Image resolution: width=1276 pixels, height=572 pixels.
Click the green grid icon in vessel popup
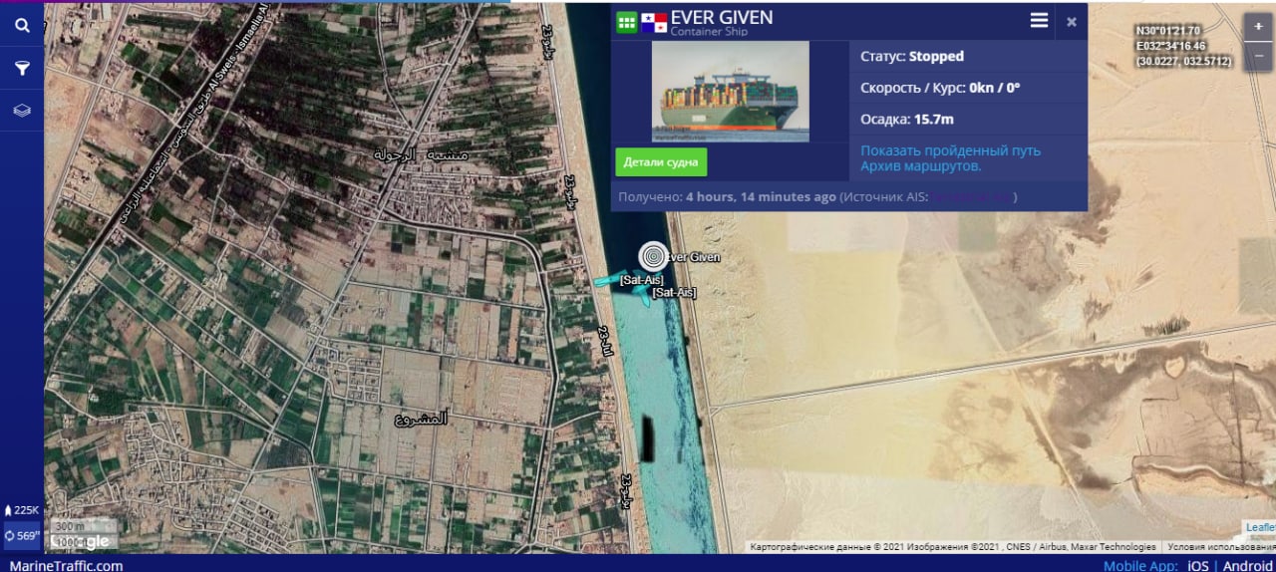tap(627, 22)
